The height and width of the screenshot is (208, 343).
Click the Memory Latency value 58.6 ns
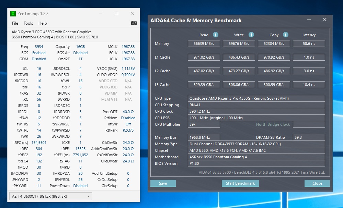[x=309, y=44]
